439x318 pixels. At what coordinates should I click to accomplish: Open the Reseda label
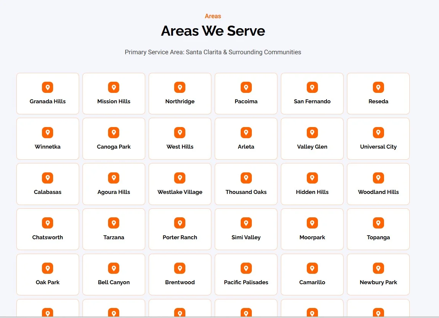378,101
